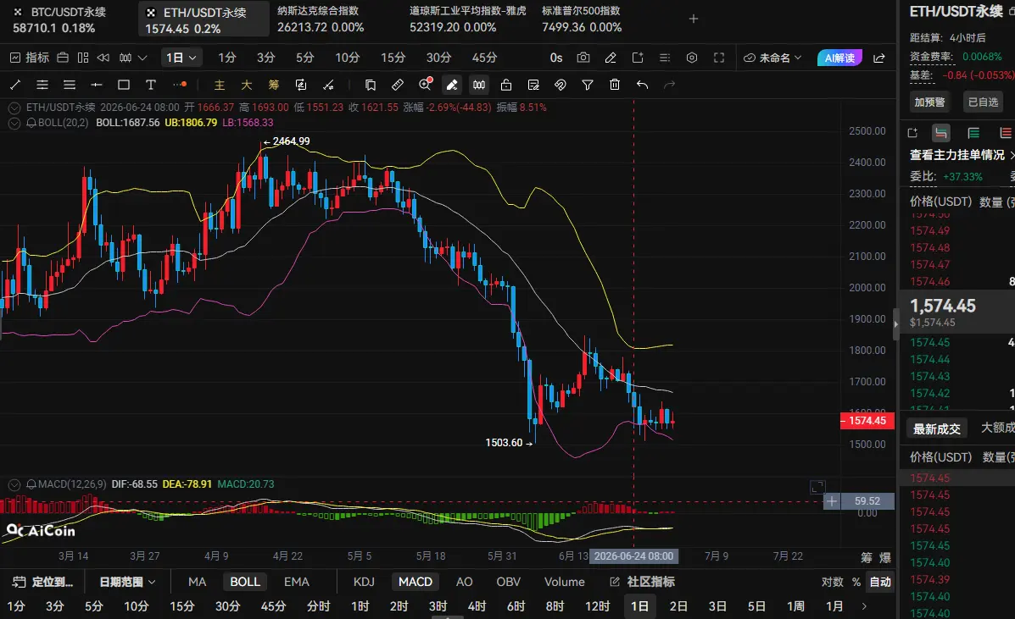Select the trend line drawing tool
Screen dimensions: 1015x619
[x=15, y=85]
